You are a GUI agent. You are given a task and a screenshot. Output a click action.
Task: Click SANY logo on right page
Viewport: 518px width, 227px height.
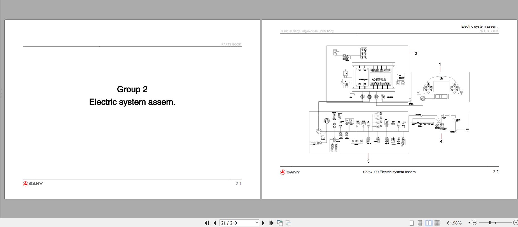pos(290,172)
